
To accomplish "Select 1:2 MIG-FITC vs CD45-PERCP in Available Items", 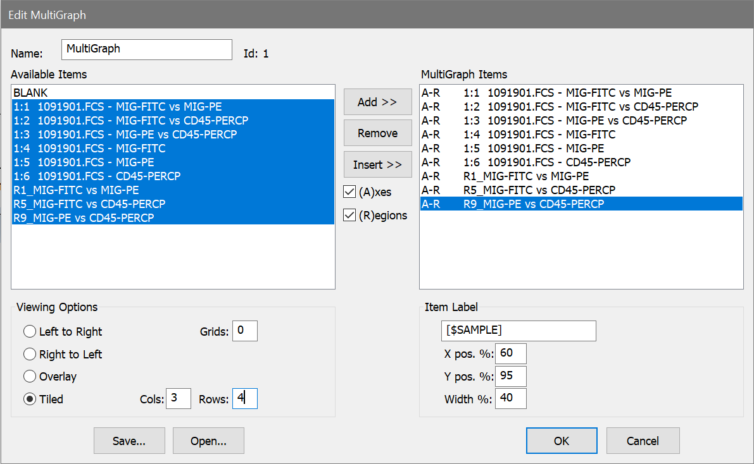I will (173, 121).
